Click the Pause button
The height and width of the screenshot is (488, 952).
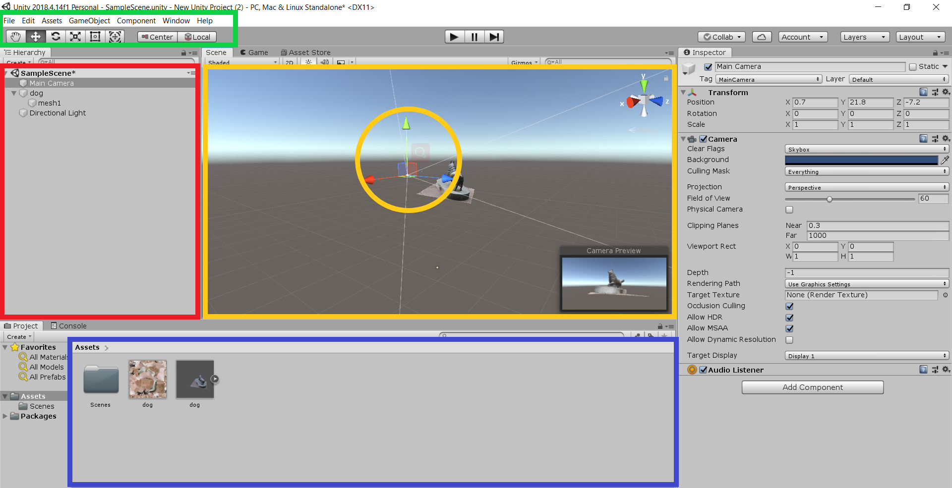(475, 37)
